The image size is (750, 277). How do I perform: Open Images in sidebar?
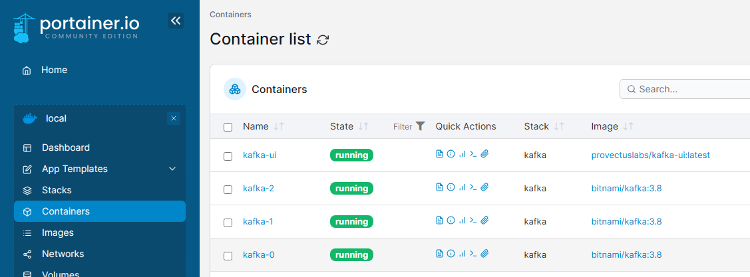(x=100, y=232)
